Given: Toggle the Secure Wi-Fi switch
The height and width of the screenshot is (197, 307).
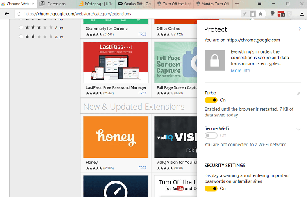Looking at the screenshot, I should pyautogui.click(x=211, y=135).
